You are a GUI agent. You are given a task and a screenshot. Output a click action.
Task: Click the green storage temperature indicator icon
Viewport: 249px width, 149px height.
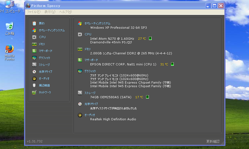[x=147, y=97]
